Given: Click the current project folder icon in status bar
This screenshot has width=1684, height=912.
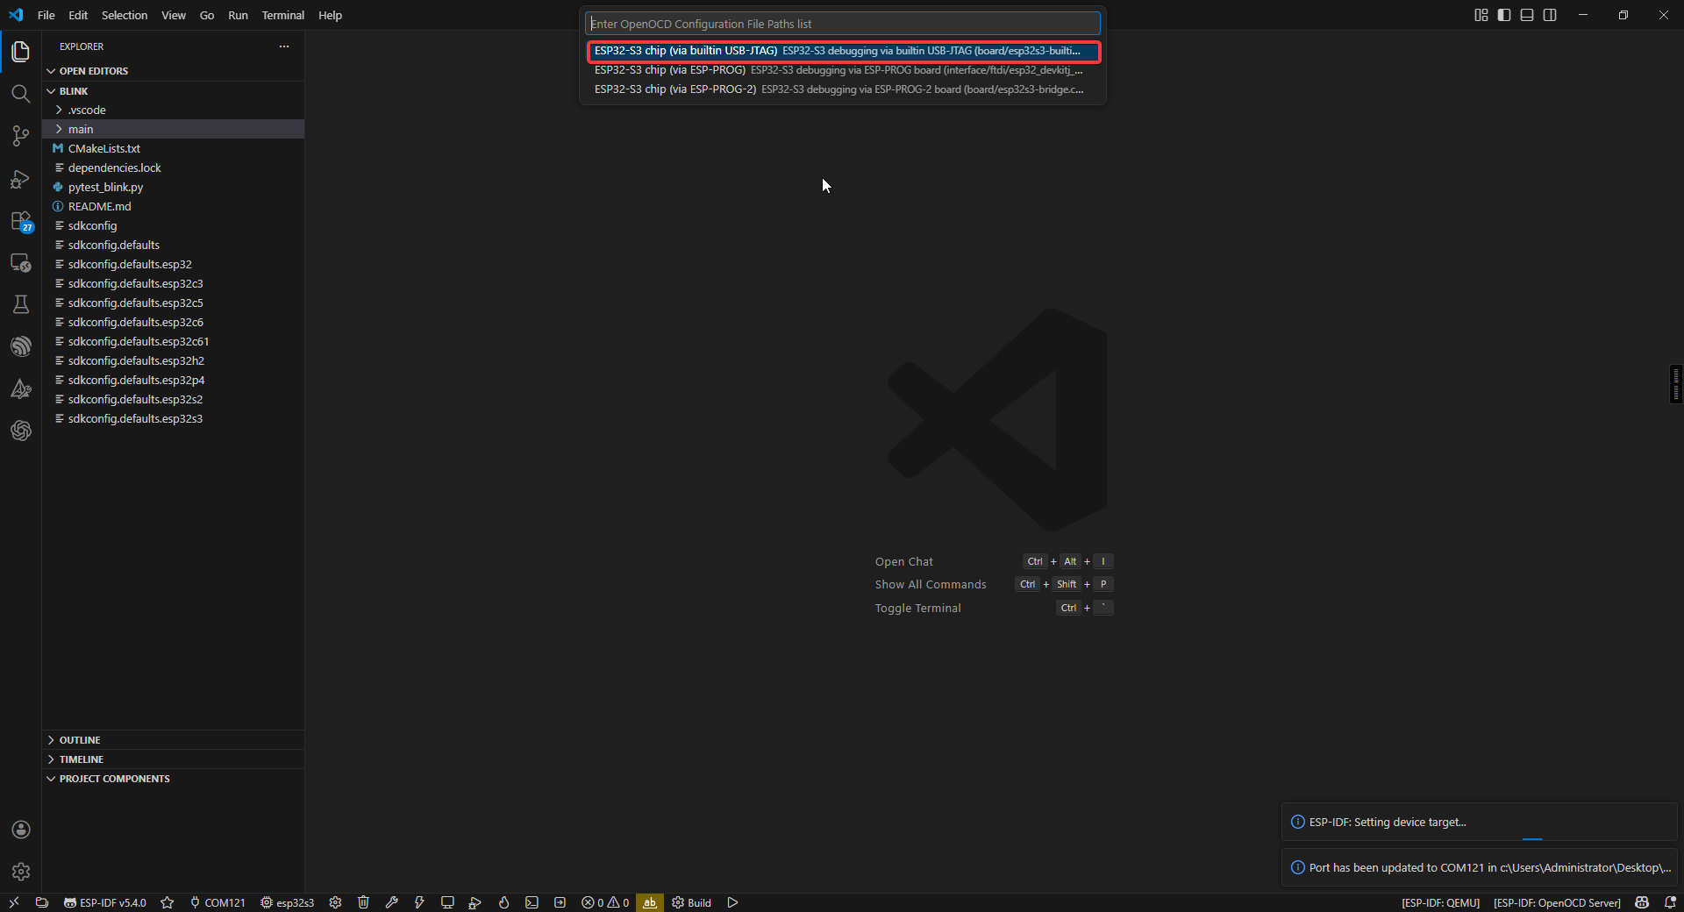Looking at the screenshot, I should pos(41,902).
